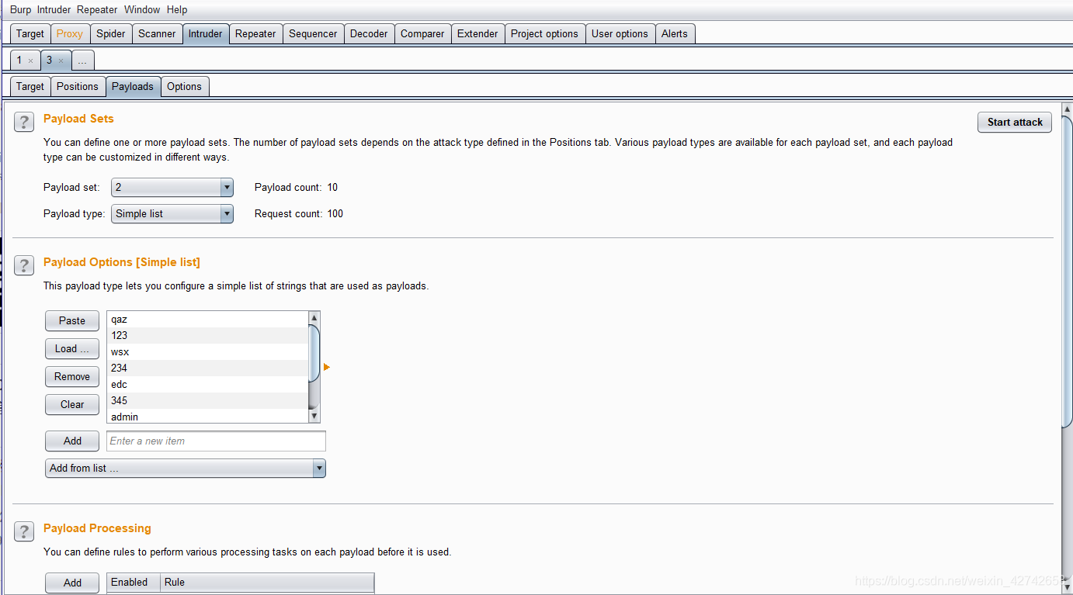Click the payload list scrollbar thumb

(314, 354)
